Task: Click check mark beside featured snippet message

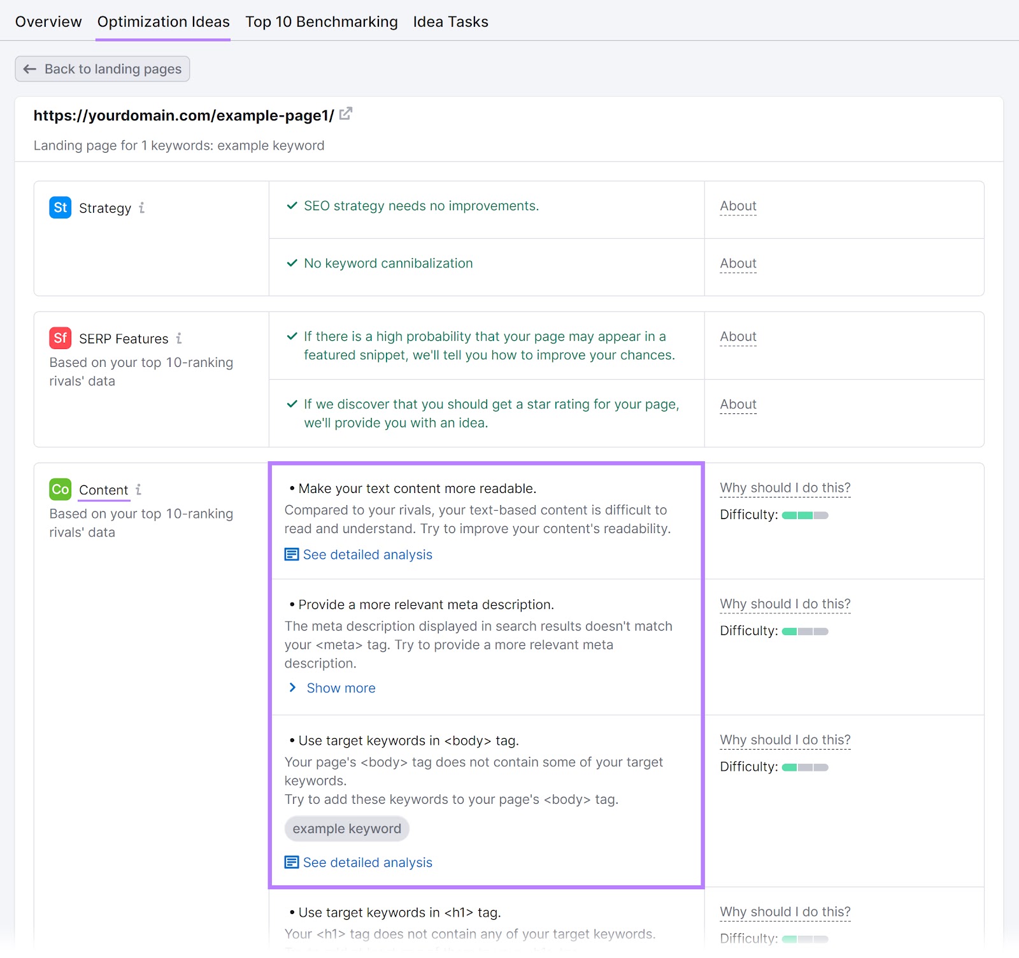Action: pyautogui.click(x=292, y=336)
